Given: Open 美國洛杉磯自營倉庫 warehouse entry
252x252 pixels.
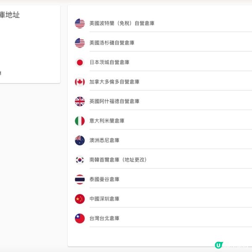Looking at the screenshot, I should point(112,43).
